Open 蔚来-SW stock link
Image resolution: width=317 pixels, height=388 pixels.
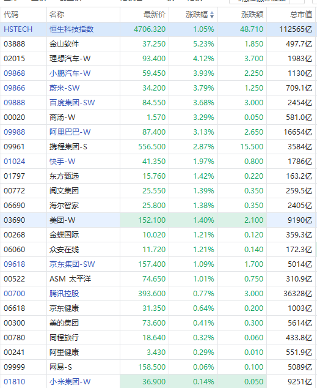tap(64, 88)
